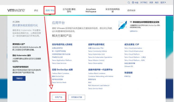Open the 网络安全性 link
The width and height of the screenshot is (174, 102).
point(92,79)
